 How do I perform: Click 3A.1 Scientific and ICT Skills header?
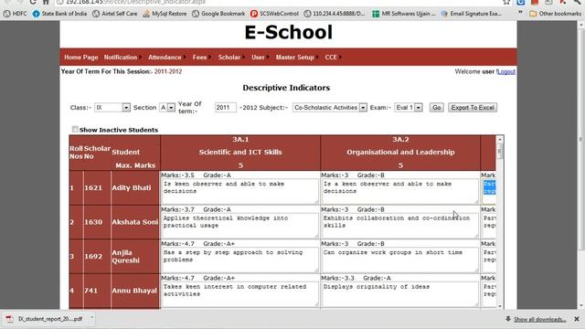240,153
